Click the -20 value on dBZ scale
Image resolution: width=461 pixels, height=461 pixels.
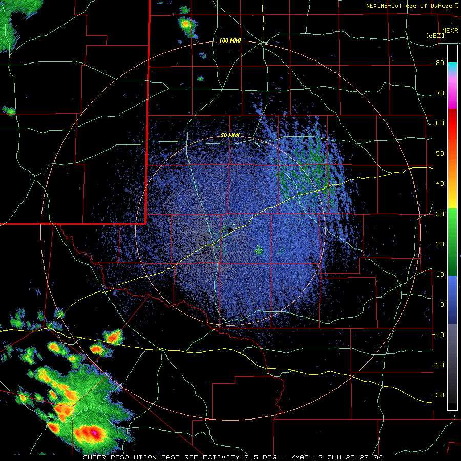(x=438, y=365)
